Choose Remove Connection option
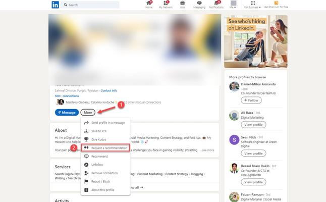 (x=105, y=173)
